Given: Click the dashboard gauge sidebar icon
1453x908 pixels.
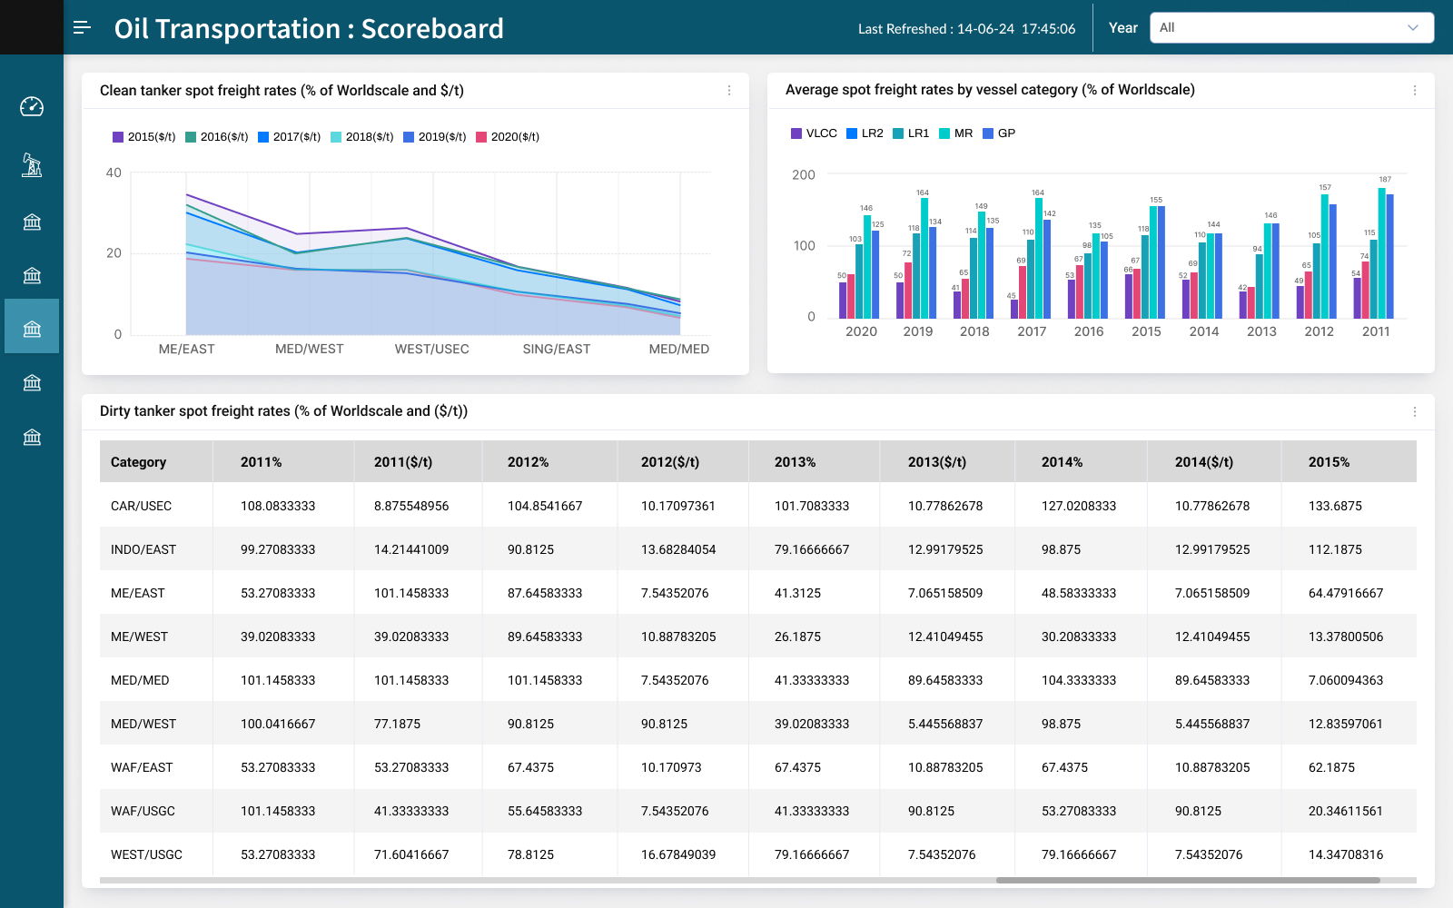Looking at the screenshot, I should click(x=32, y=107).
